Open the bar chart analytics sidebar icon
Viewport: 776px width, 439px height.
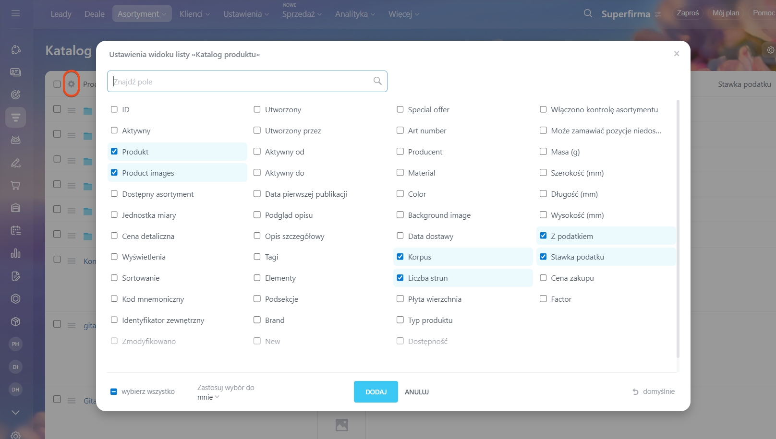point(15,253)
